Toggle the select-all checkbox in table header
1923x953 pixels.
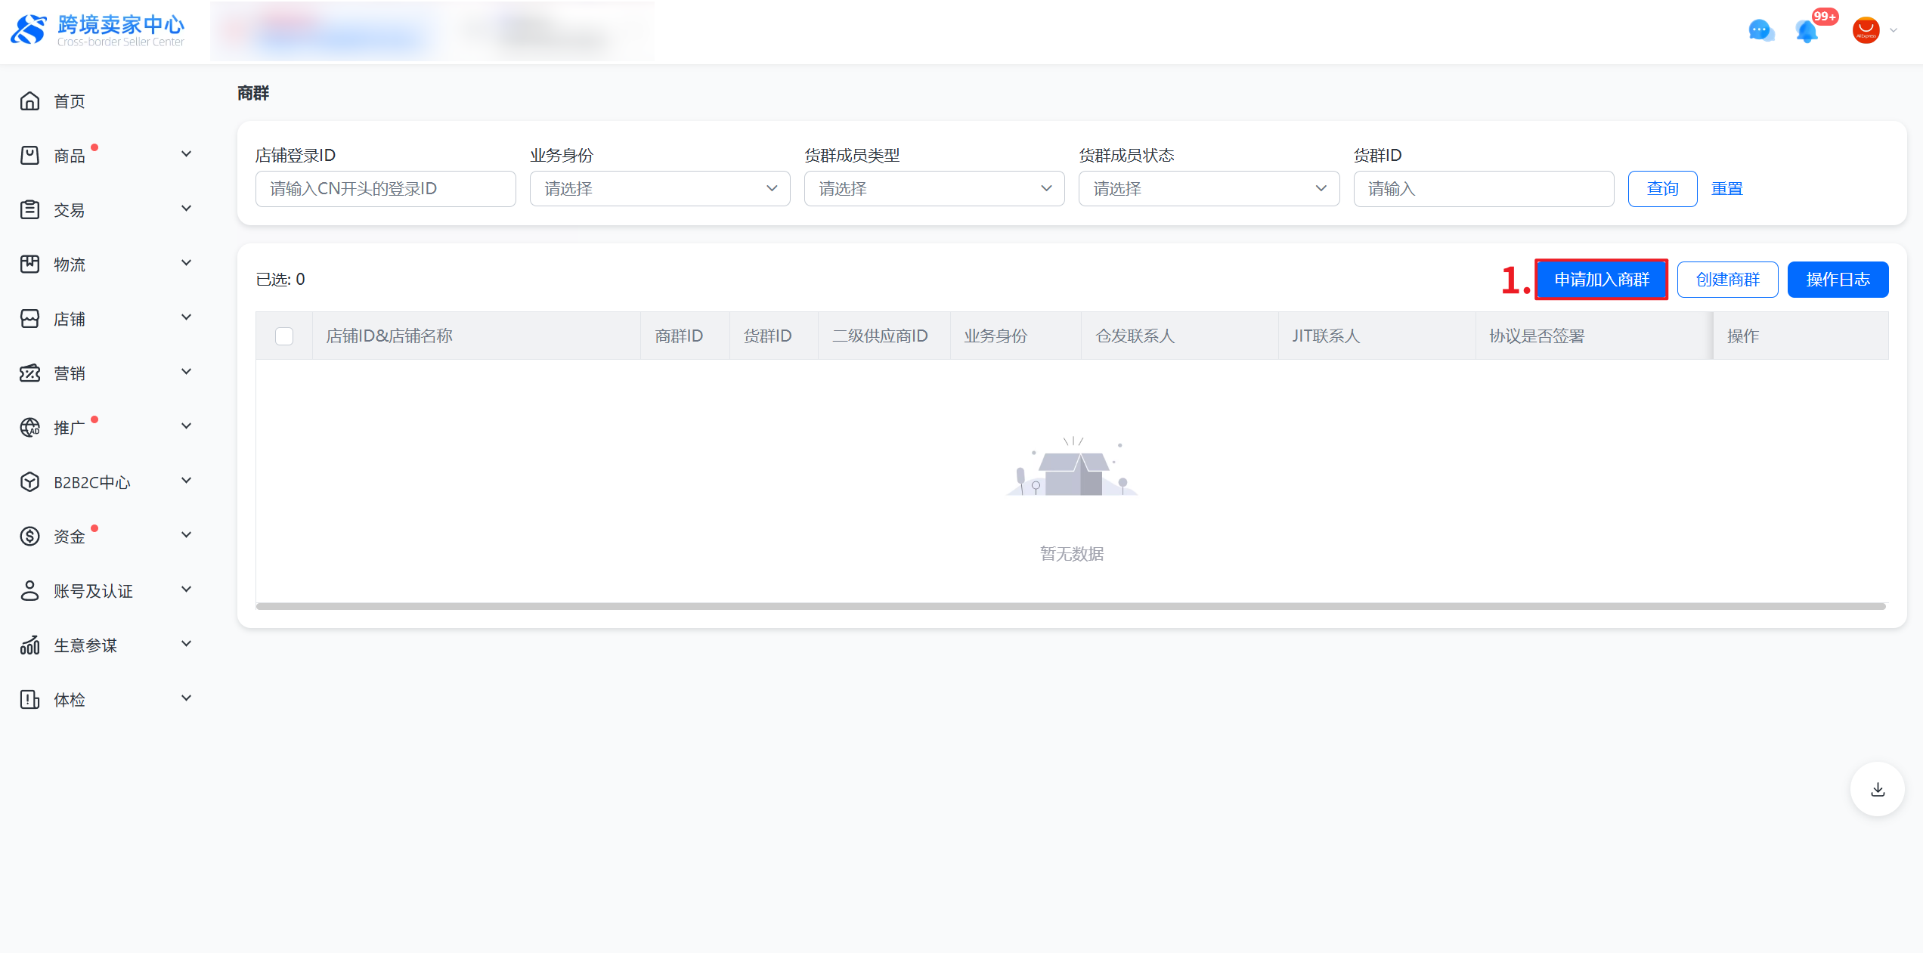coord(284,336)
